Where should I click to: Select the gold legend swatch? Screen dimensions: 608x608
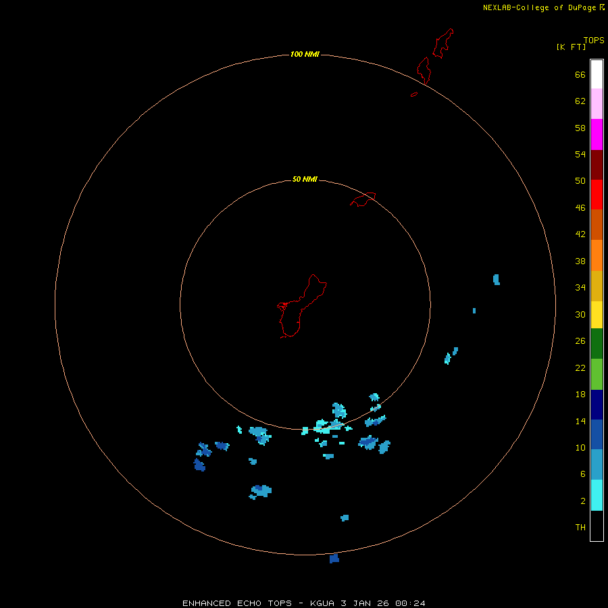597,286
